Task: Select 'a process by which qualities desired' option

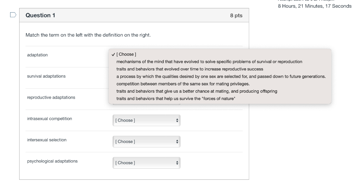Action: pyautogui.click(x=221, y=76)
